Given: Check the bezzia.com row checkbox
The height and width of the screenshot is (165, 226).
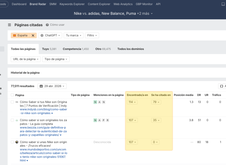Looking at the screenshot, I should [12, 120].
